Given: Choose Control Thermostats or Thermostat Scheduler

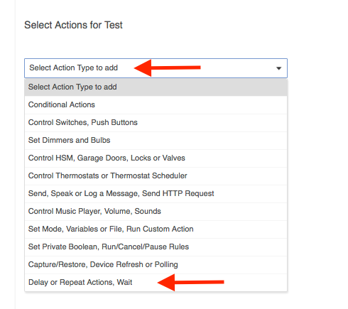Looking at the screenshot, I should point(156,175).
